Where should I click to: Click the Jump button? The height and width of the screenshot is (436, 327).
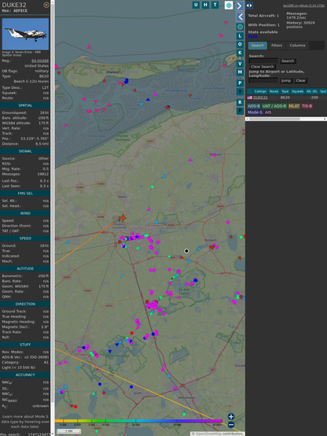pos(286,80)
